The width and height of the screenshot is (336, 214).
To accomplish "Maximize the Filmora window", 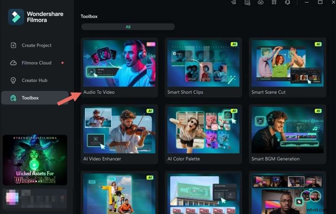I will [320, 2].
